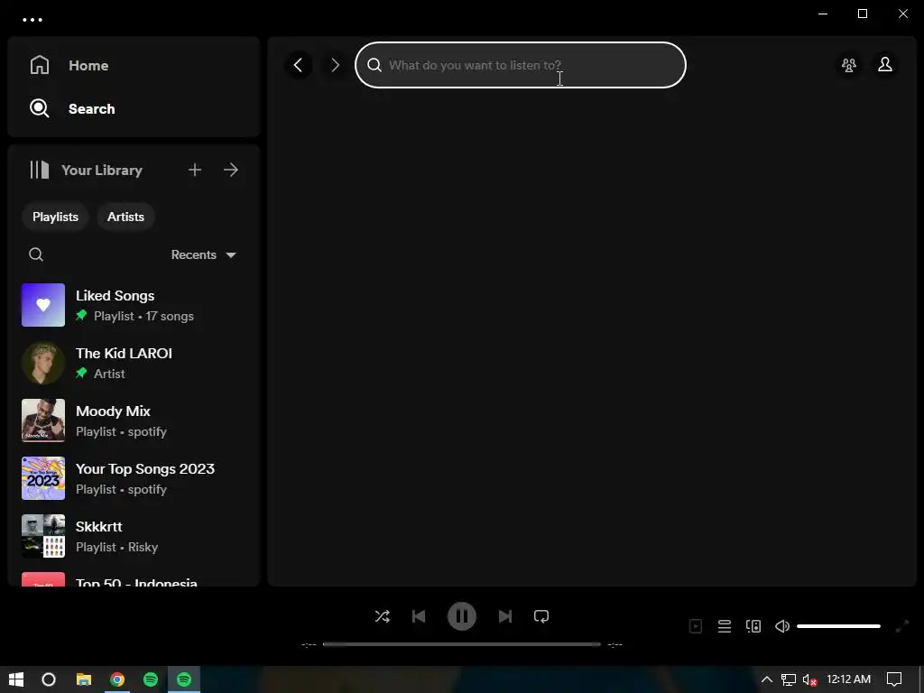Viewport: 924px width, 693px height.
Task: Create playlist with the plus icon
Action: pos(195,171)
